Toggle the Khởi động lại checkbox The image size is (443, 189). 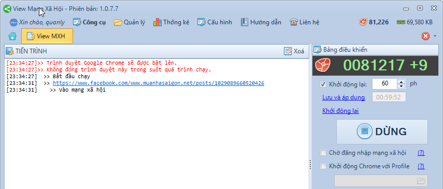pos(323,84)
